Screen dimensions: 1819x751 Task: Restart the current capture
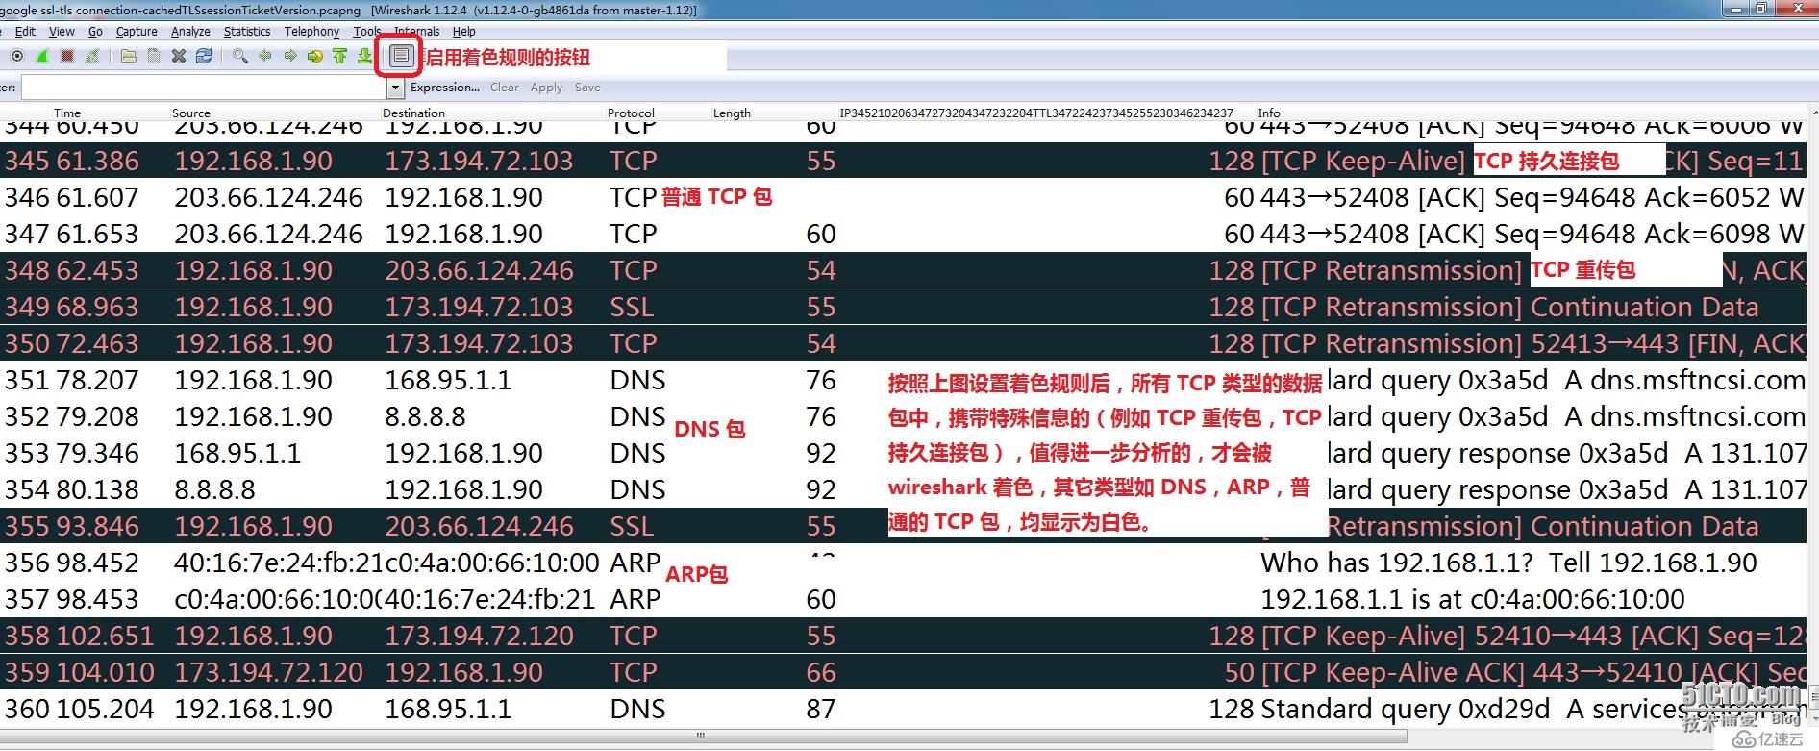coord(92,57)
